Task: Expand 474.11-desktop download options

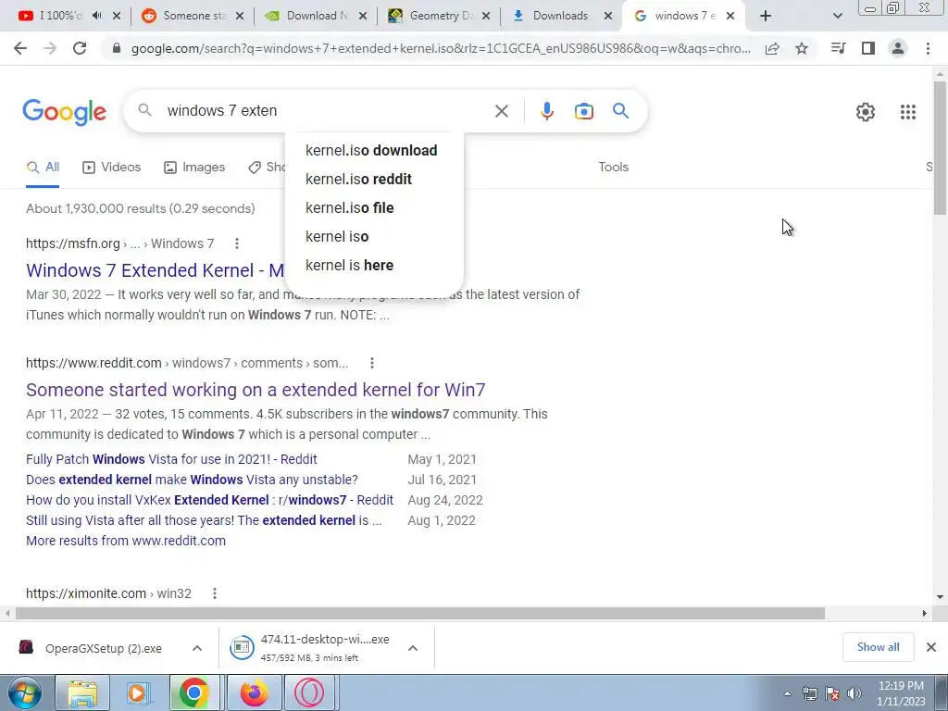Action: (x=412, y=648)
